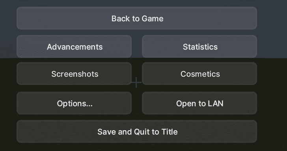View the Statistics screen
This screenshot has height=151, width=287.
pyautogui.click(x=199, y=46)
